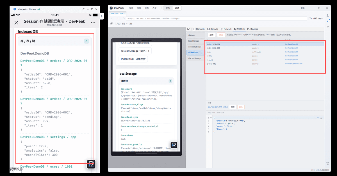Tap 'sessionStorage · 浏览 +1' button in preview
The image size is (337, 176).
tap(136, 51)
